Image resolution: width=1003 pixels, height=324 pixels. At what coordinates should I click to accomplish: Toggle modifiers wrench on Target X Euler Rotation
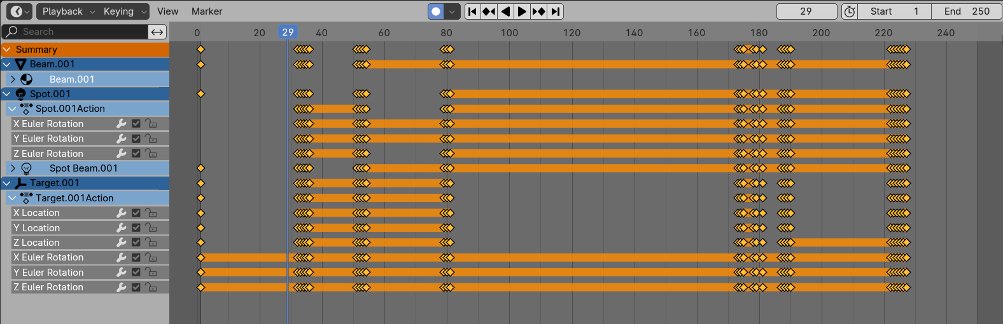tap(122, 257)
